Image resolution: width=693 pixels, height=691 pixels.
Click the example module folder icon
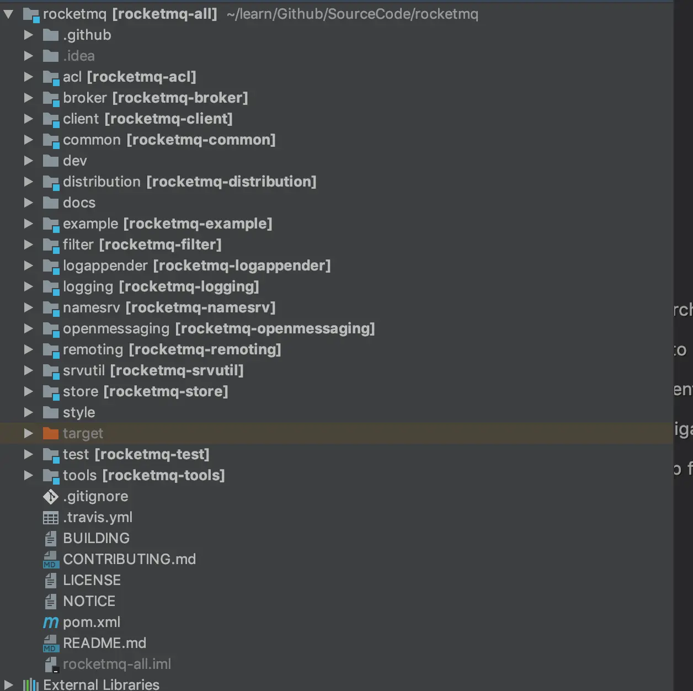[x=51, y=225]
